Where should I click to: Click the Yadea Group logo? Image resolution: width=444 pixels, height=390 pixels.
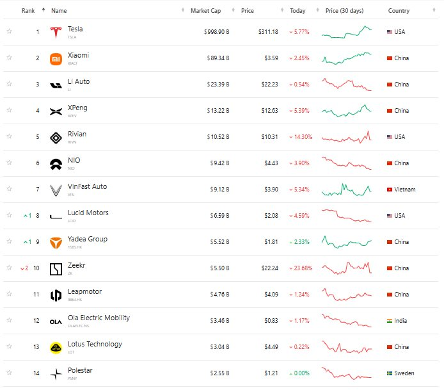56,242
